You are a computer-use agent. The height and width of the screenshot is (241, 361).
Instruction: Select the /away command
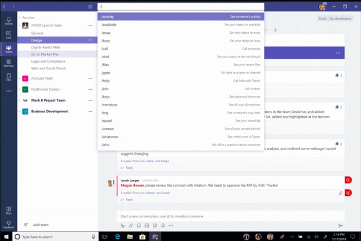(x=180, y=33)
